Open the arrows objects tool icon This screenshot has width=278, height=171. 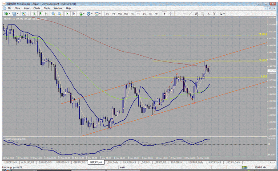(x=221, y=14)
